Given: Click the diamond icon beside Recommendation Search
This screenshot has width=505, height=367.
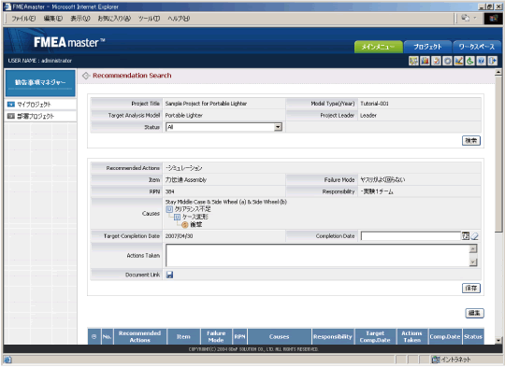Looking at the screenshot, I should point(86,76).
